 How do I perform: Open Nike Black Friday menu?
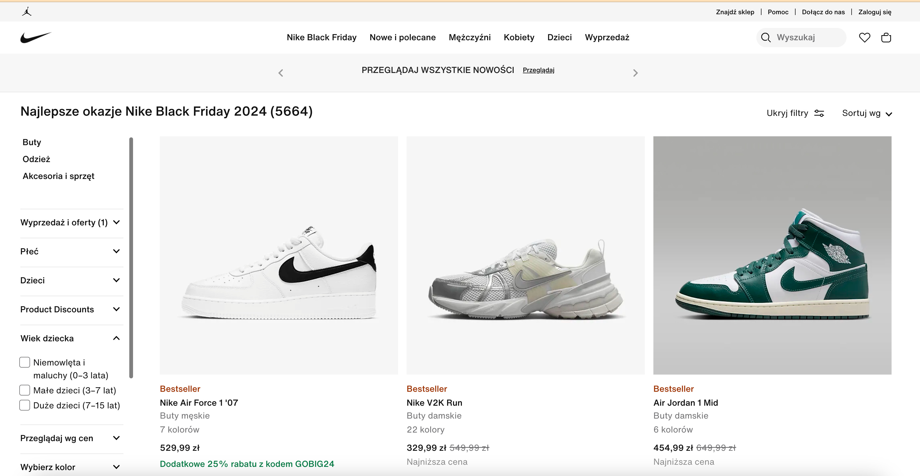[x=321, y=38]
